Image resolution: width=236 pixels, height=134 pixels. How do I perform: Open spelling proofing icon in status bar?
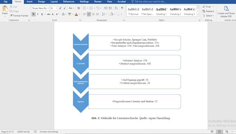pyautogui.click(x=35, y=132)
